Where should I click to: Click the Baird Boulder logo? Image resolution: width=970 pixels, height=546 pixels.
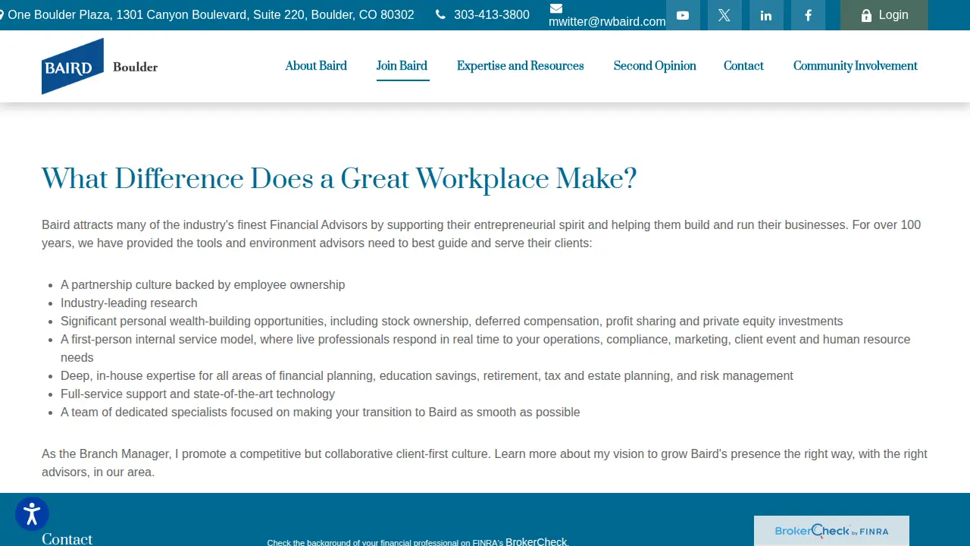coord(99,66)
